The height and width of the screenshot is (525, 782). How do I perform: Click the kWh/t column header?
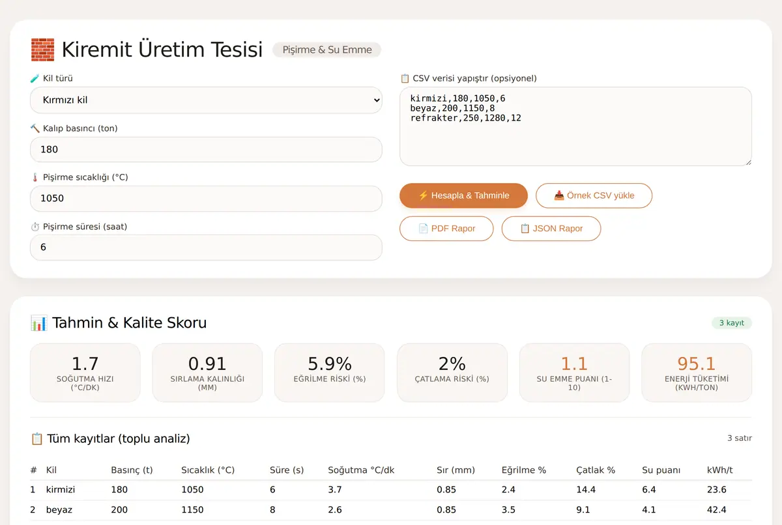click(x=720, y=470)
